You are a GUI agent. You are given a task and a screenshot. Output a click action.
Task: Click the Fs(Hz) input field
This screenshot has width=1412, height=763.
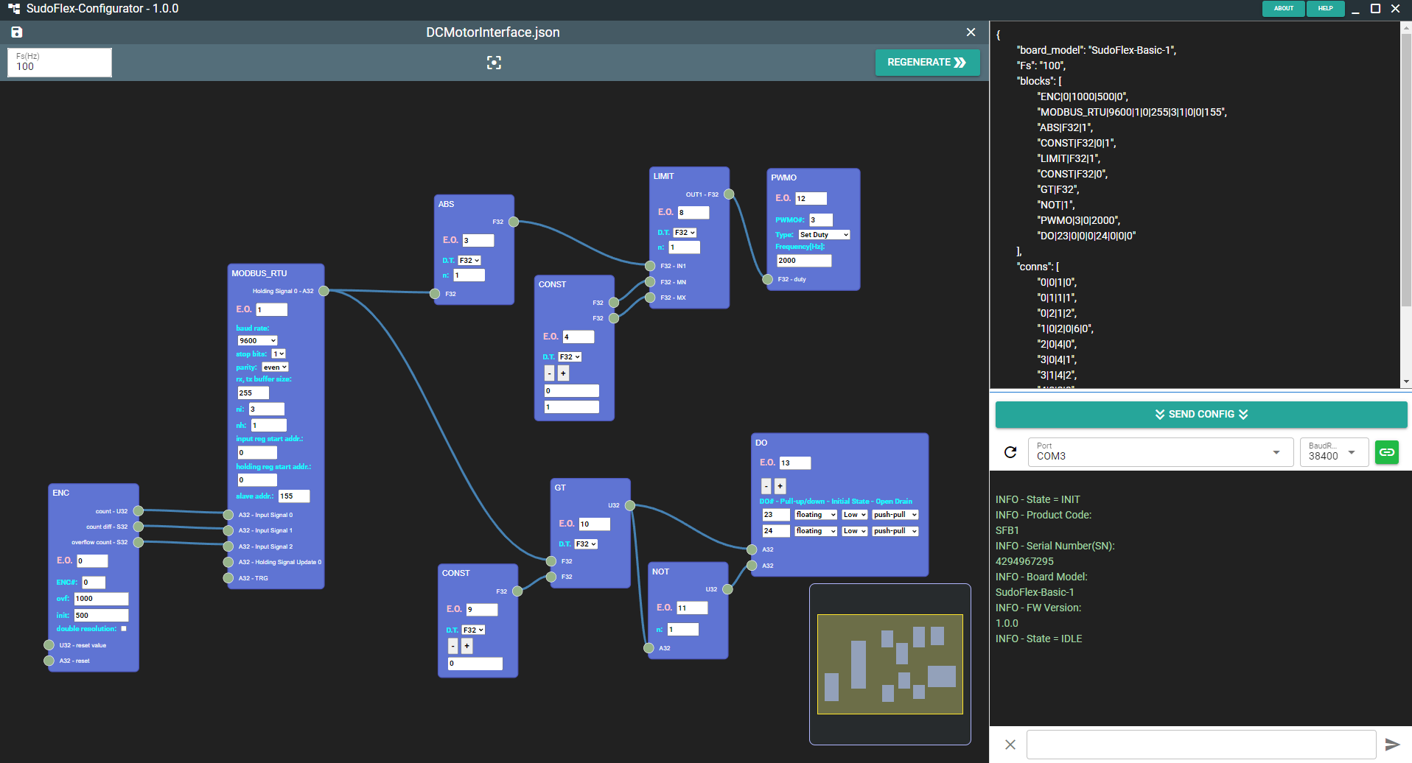tap(60, 63)
